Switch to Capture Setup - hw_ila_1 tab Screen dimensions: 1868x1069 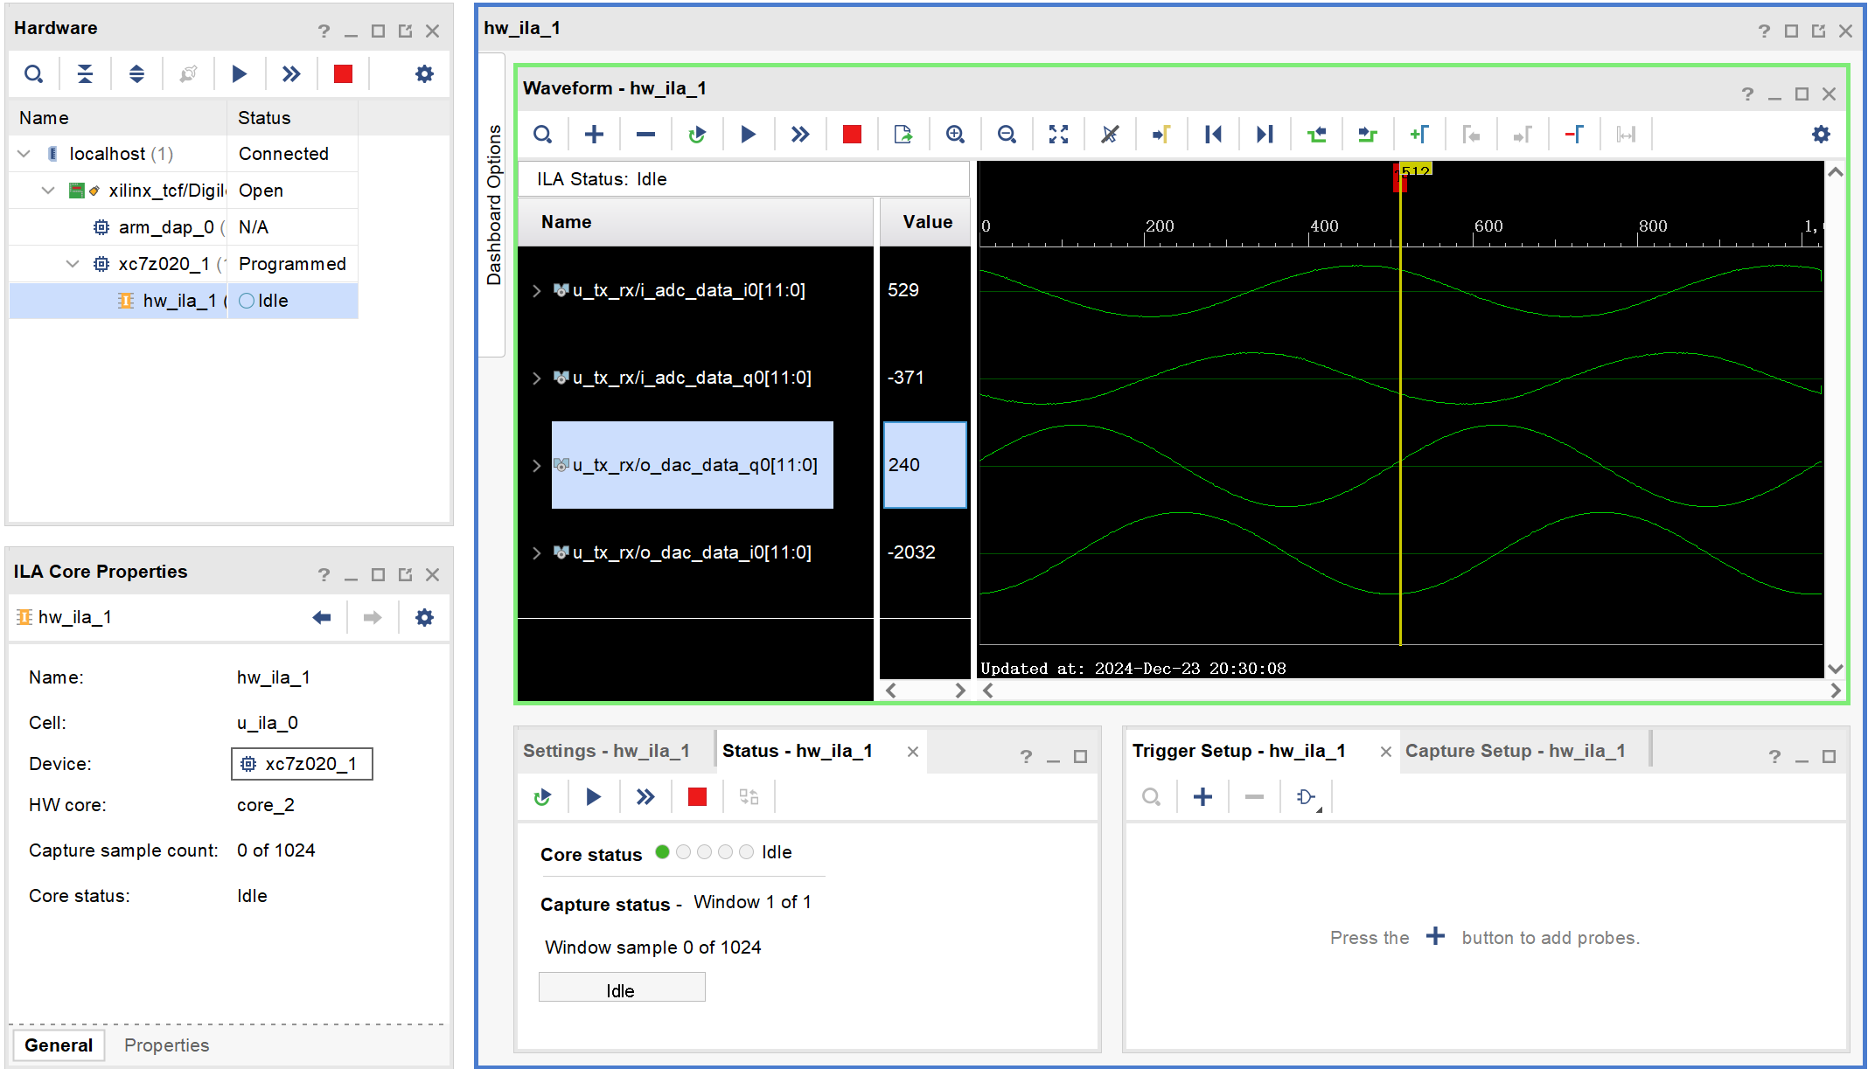point(1515,752)
